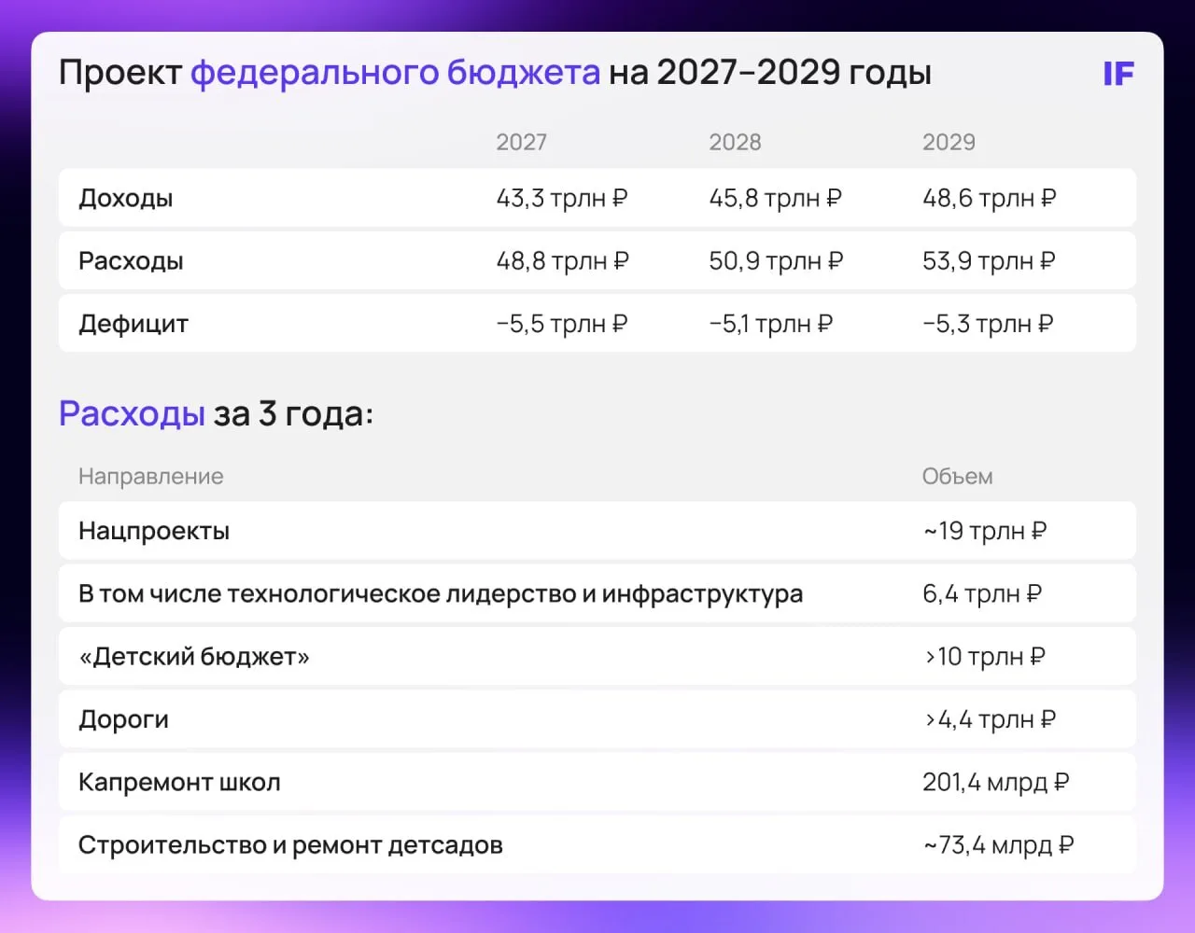Viewport: 1195px width, 933px height.
Task: Select the 48,8 трлн ₽ spending value
Action: tap(562, 260)
